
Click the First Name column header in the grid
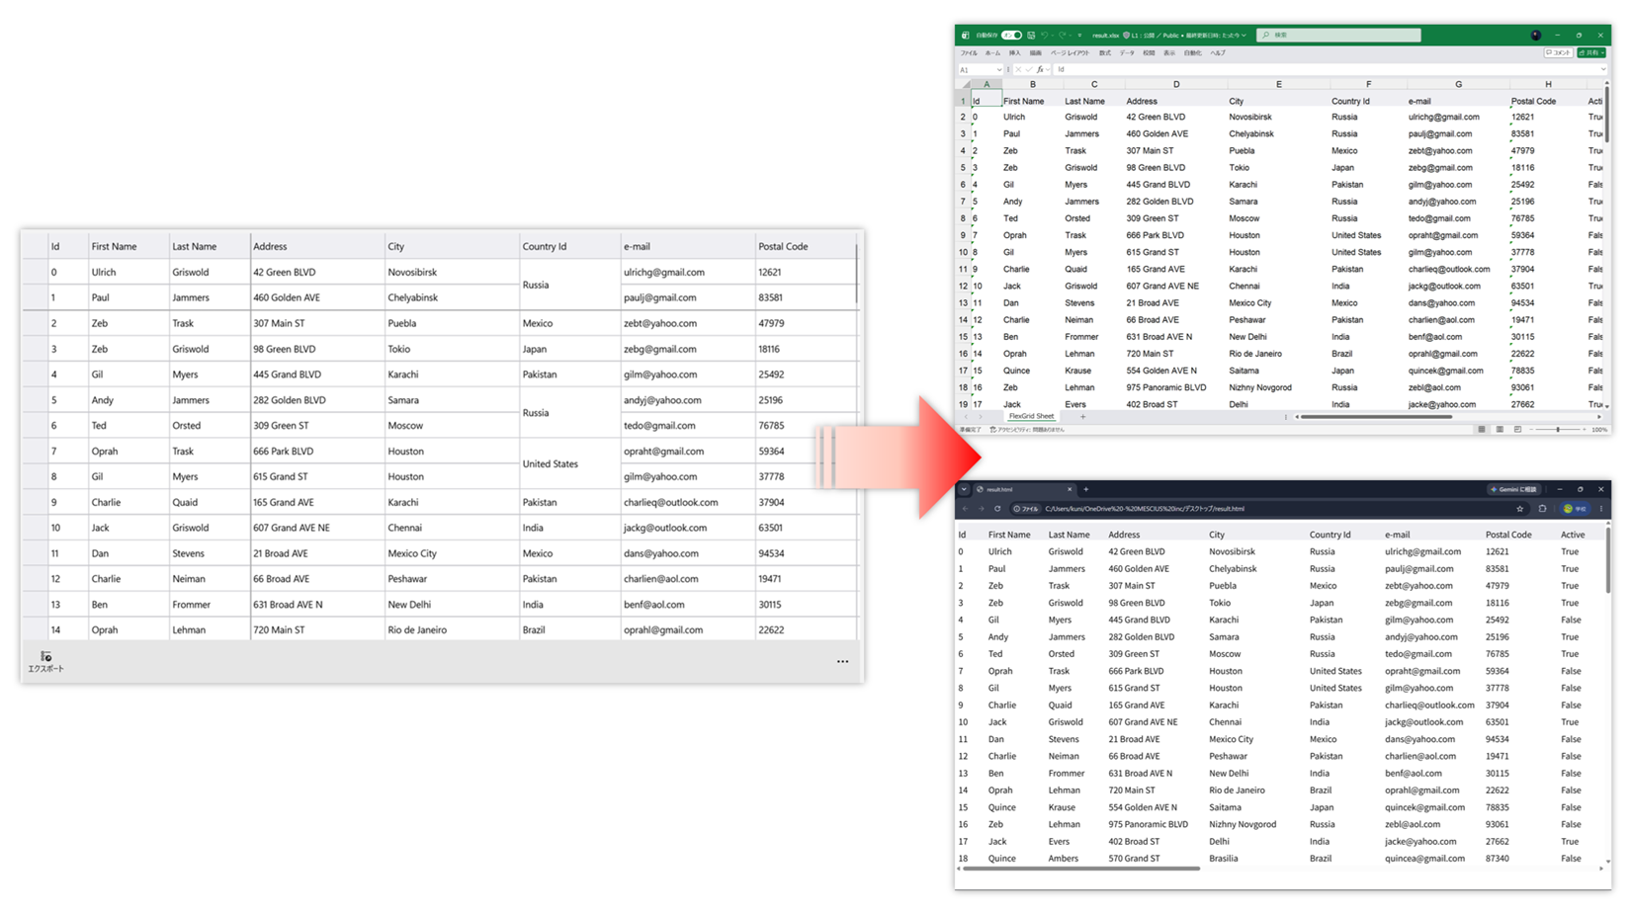(114, 246)
